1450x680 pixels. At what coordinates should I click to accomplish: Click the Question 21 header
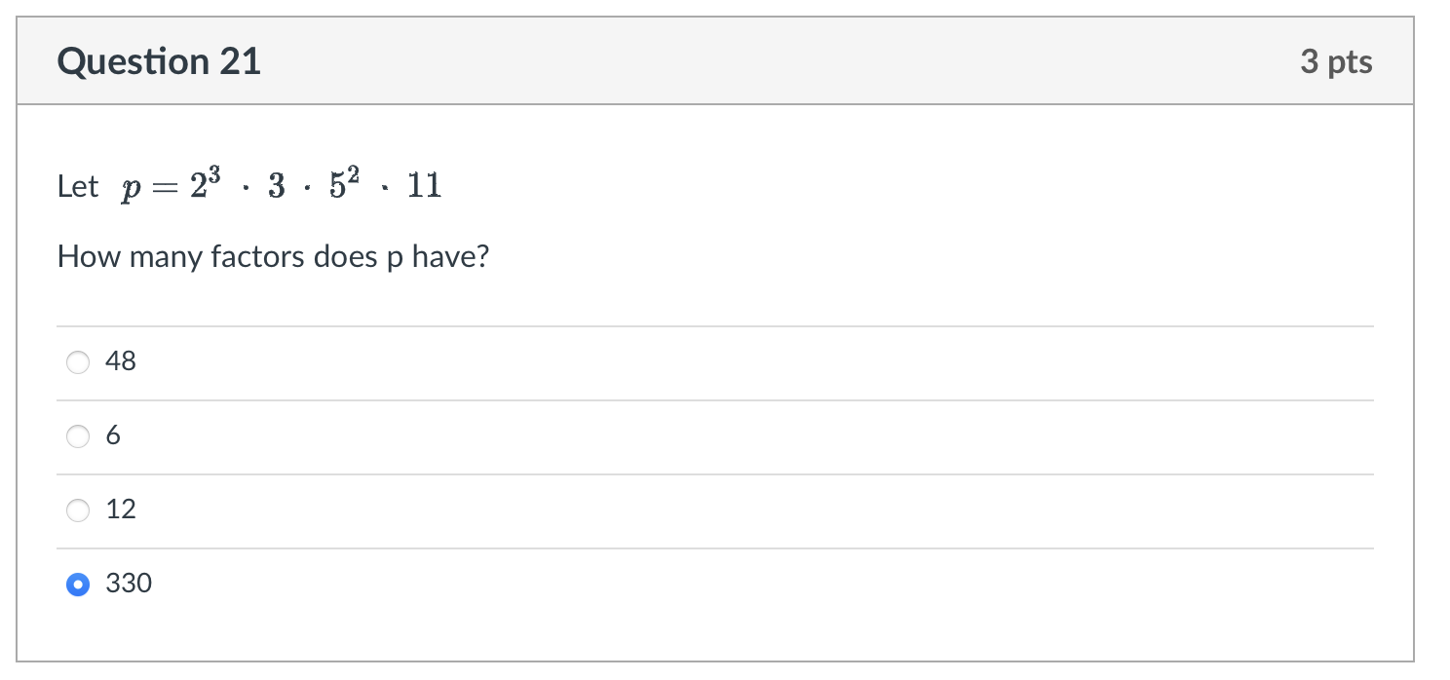point(159,60)
